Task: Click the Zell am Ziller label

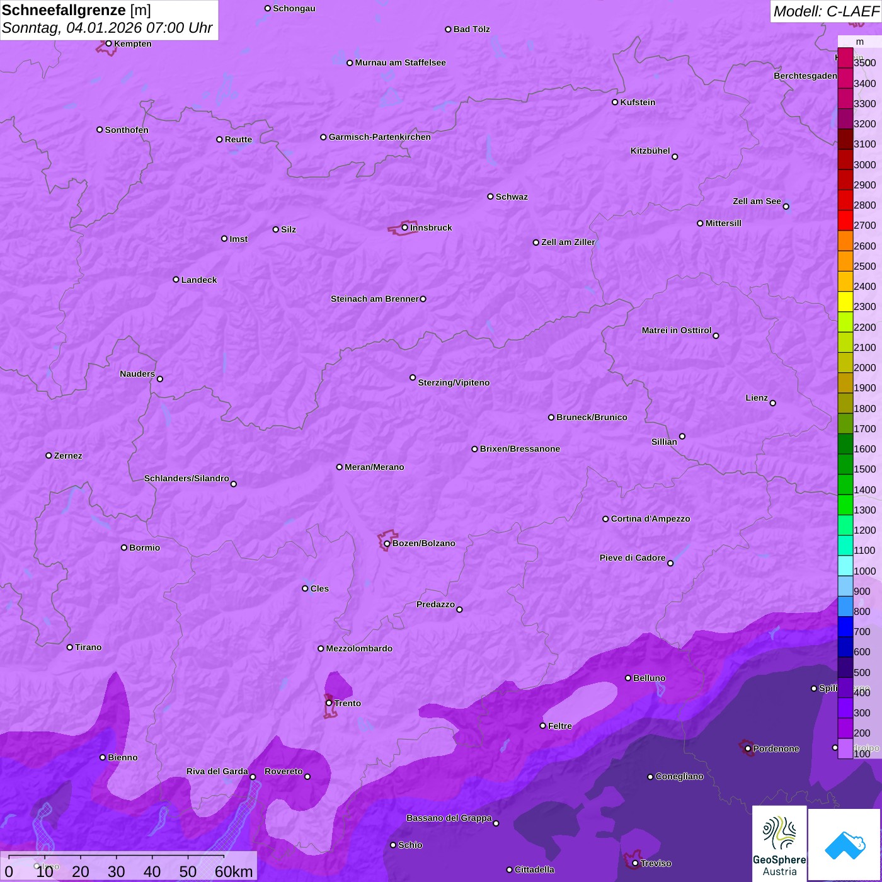Action: coord(568,242)
